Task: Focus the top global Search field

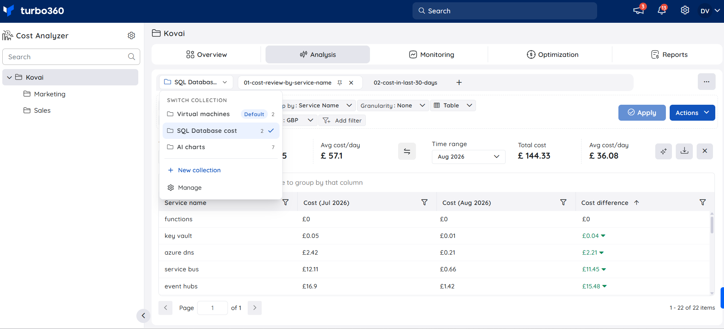Action: tap(504, 11)
